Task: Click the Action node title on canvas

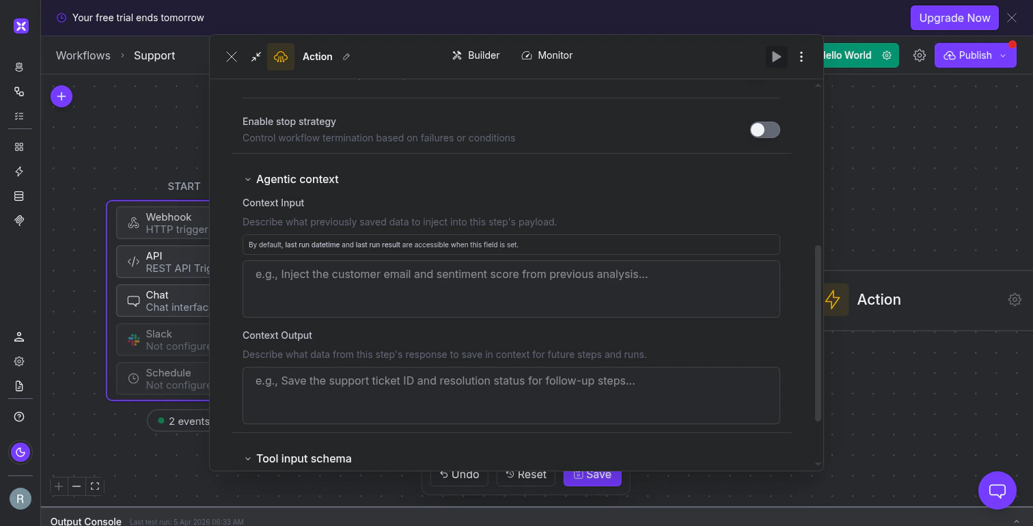Action: [x=879, y=299]
